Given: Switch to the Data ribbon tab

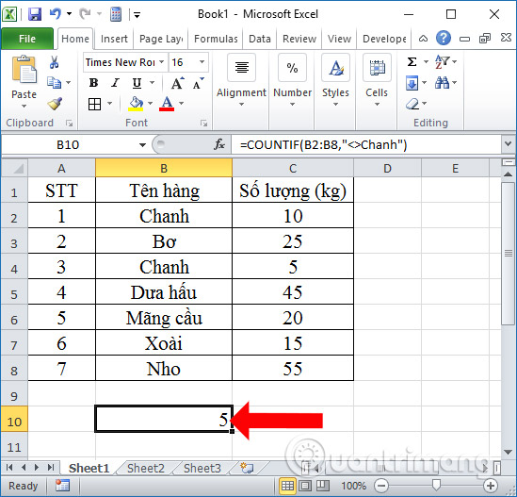Looking at the screenshot, I should pyautogui.click(x=260, y=39).
